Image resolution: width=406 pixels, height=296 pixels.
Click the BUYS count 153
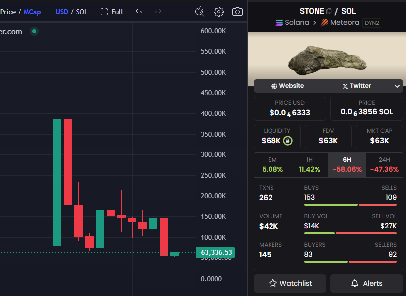309,197
